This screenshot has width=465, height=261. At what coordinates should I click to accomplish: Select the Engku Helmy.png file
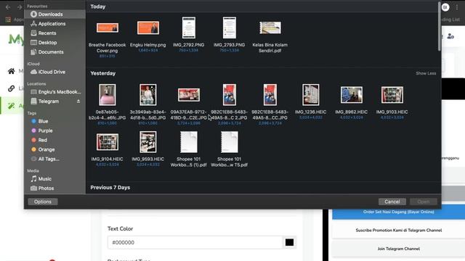[x=148, y=28]
